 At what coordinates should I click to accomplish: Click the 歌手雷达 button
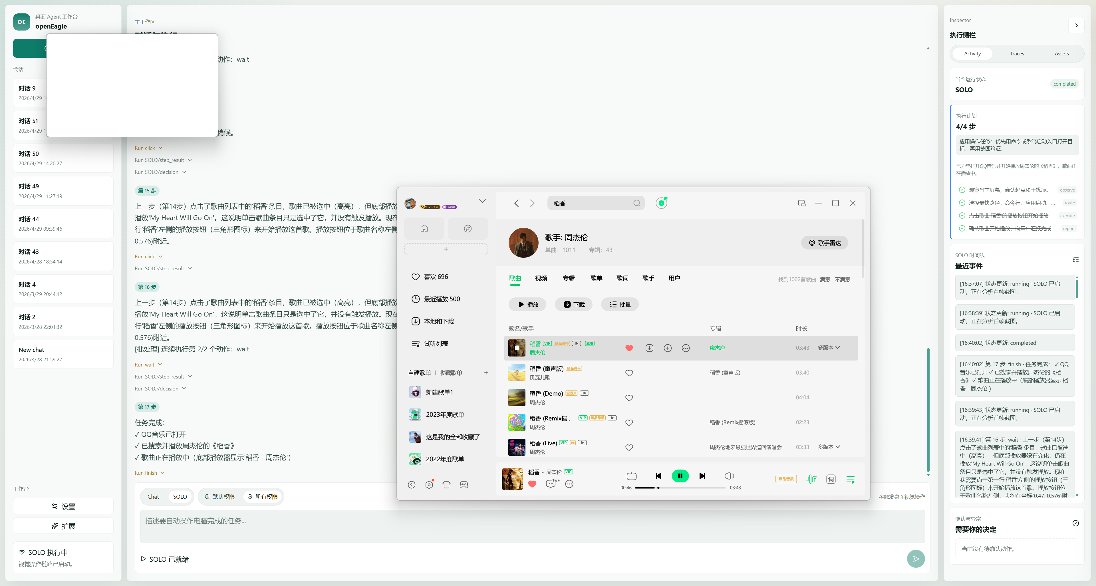(x=825, y=243)
